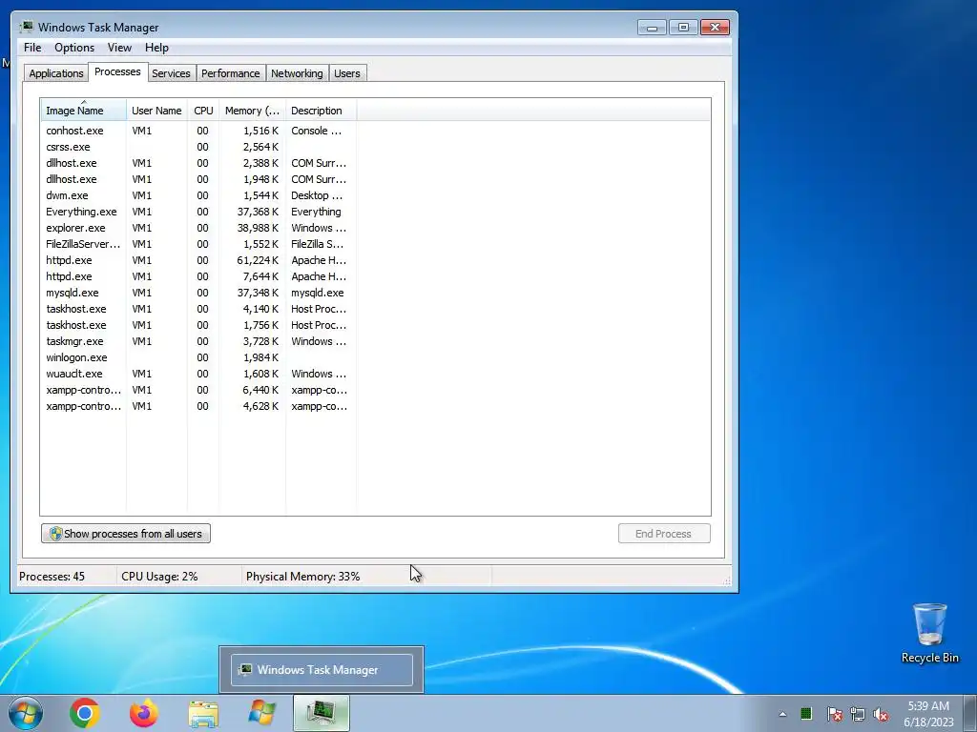Select the Everything.exe process row
This screenshot has height=732, width=977.
(x=198, y=212)
